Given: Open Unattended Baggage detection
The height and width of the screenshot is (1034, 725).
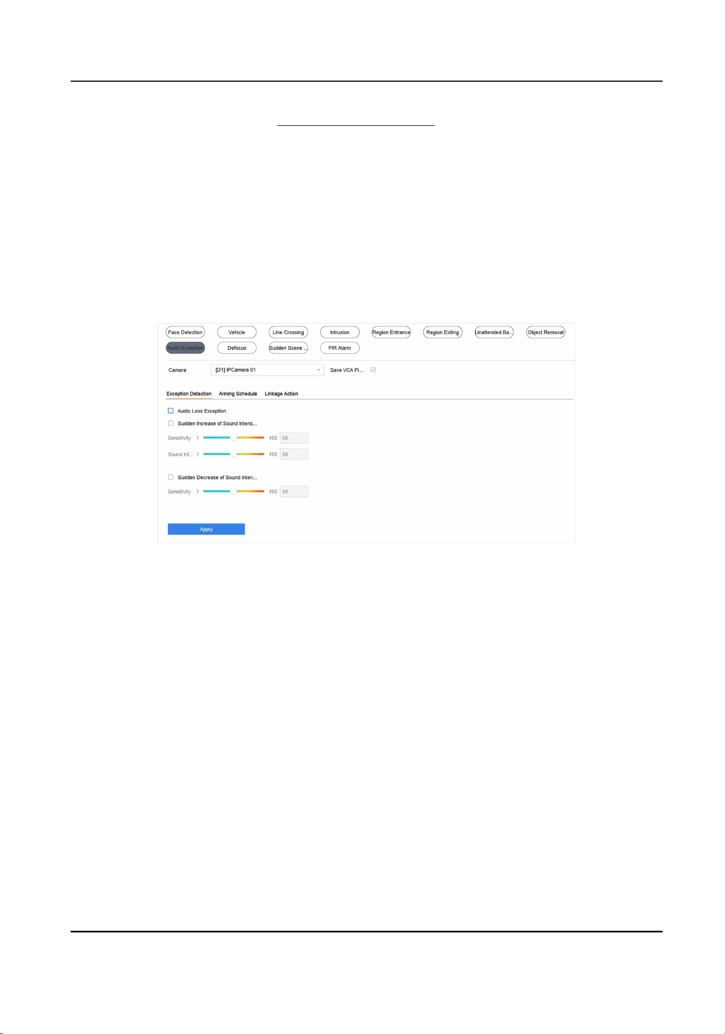Looking at the screenshot, I should click(494, 332).
